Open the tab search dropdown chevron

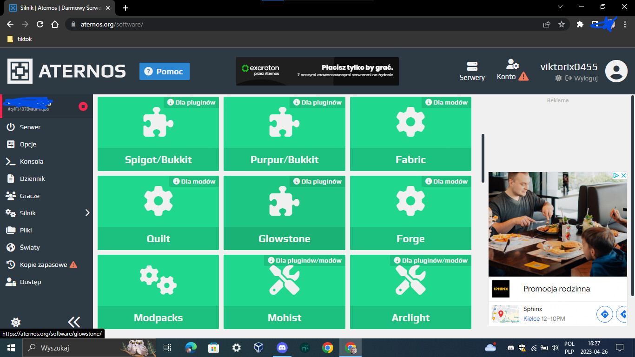[x=560, y=7]
